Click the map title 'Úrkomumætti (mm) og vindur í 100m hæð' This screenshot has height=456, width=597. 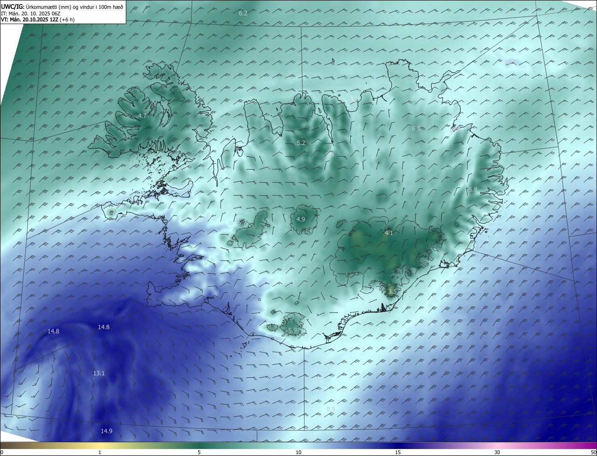tap(75, 7)
